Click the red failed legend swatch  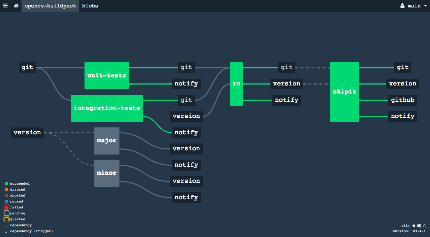7,207
